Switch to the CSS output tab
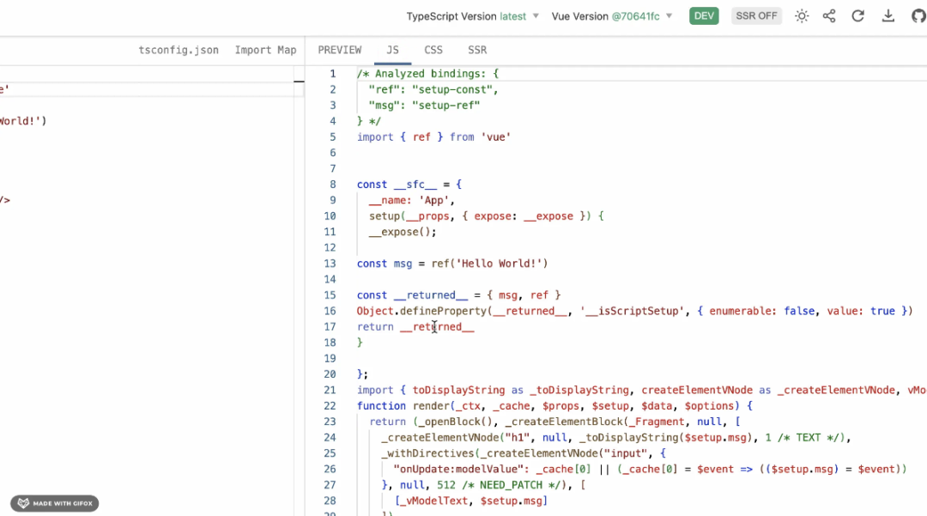Image resolution: width=927 pixels, height=516 pixels. point(433,51)
